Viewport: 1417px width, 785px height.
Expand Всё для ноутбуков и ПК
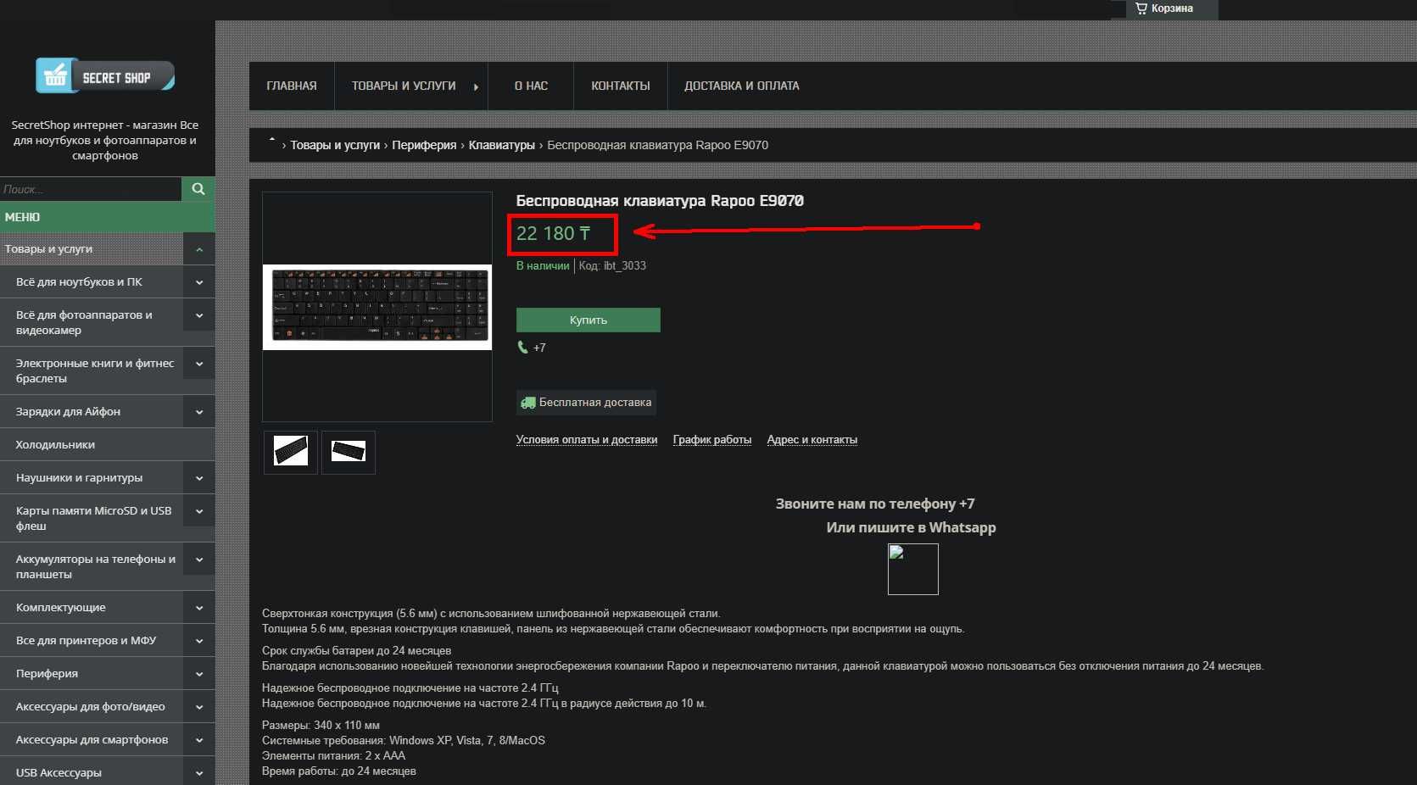click(199, 282)
